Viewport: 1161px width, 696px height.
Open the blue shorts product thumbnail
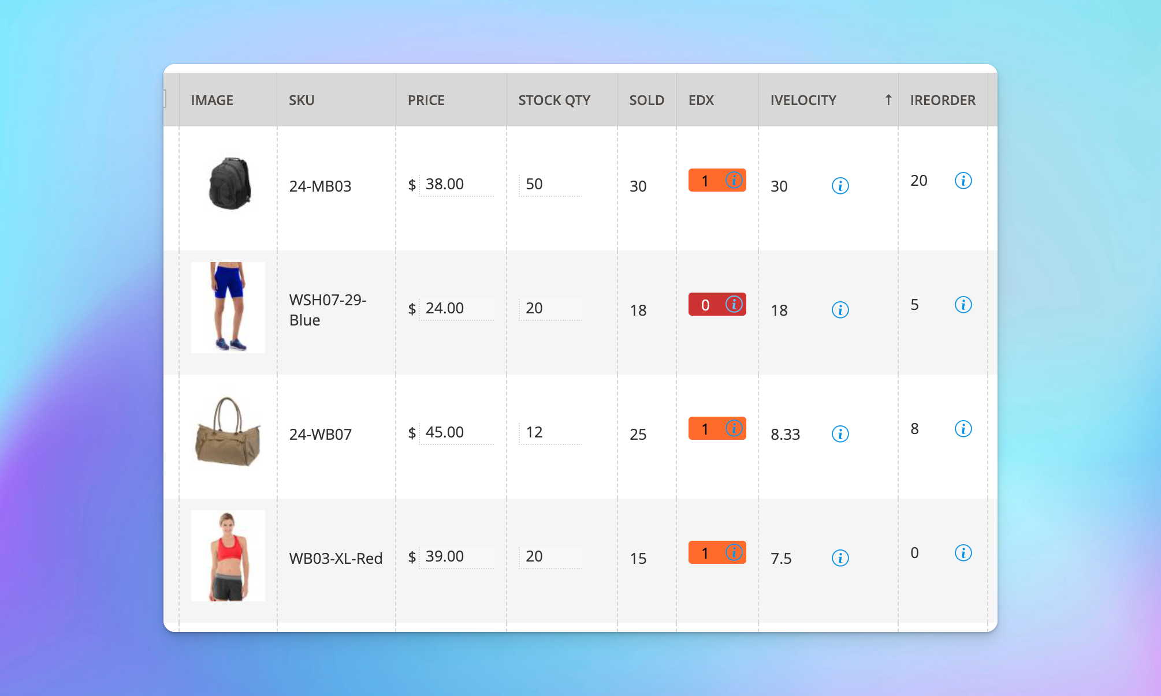click(x=228, y=307)
